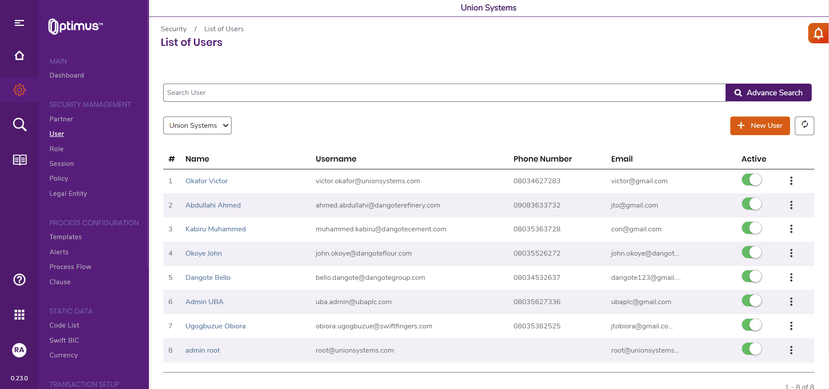Click username victor.okafor@unionsystems.com
This screenshot has height=389, width=829.
click(368, 181)
